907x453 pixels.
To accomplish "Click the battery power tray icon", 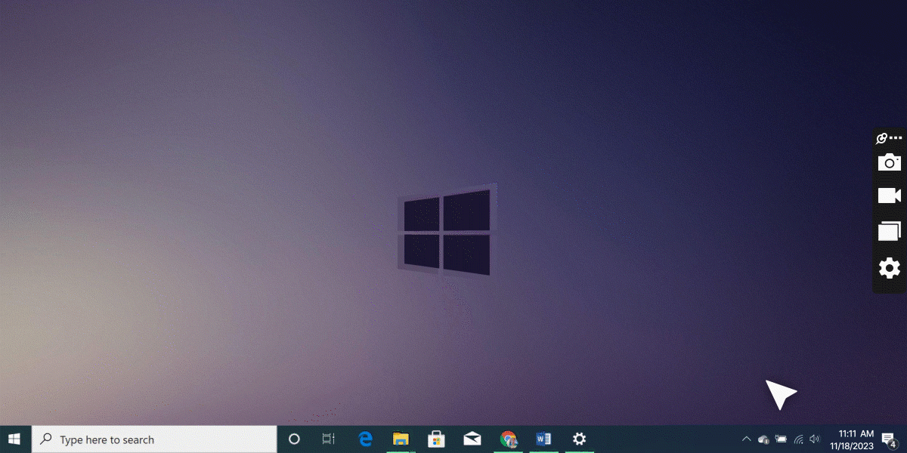I will coord(781,439).
